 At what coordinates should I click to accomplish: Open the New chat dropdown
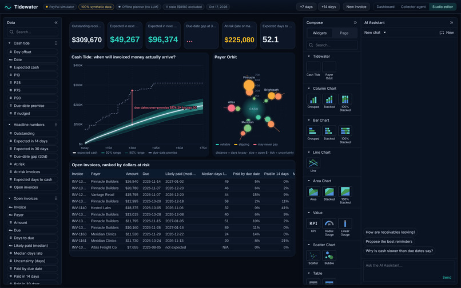tap(375, 33)
